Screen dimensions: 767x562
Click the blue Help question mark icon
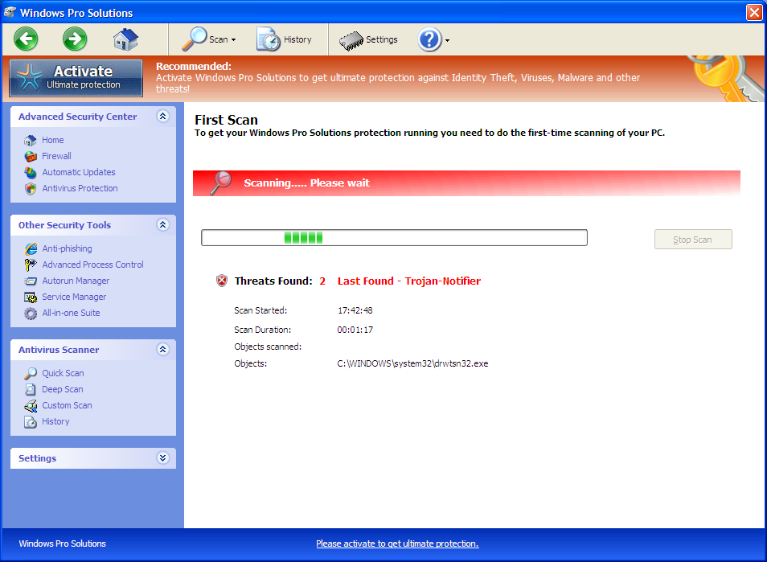pos(429,39)
